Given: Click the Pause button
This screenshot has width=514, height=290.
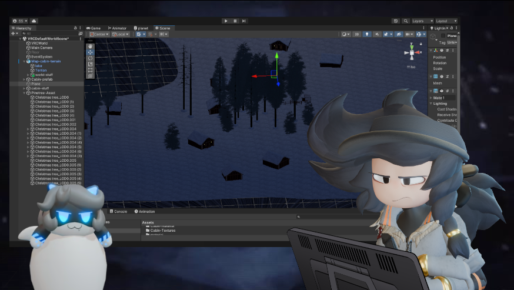Looking at the screenshot, I should coord(235,21).
